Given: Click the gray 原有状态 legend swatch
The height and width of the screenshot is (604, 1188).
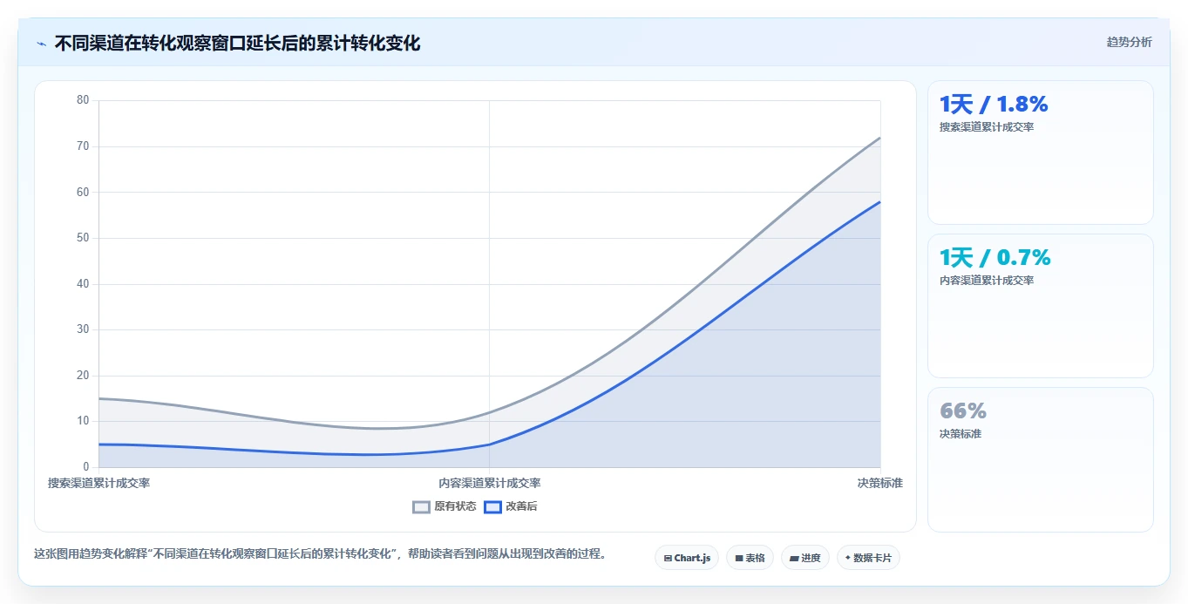Looking at the screenshot, I should point(422,506).
